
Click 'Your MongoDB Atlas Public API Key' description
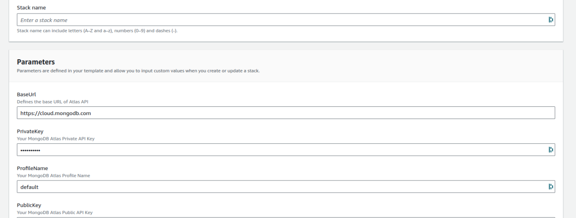click(x=55, y=213)
